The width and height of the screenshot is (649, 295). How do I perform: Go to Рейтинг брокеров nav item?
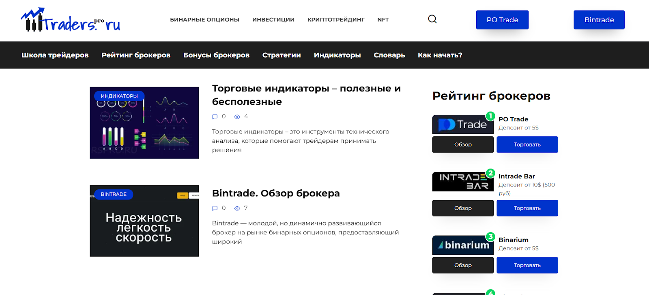tap(136, 55)
